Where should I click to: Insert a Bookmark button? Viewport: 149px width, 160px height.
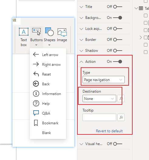[48, 123]
